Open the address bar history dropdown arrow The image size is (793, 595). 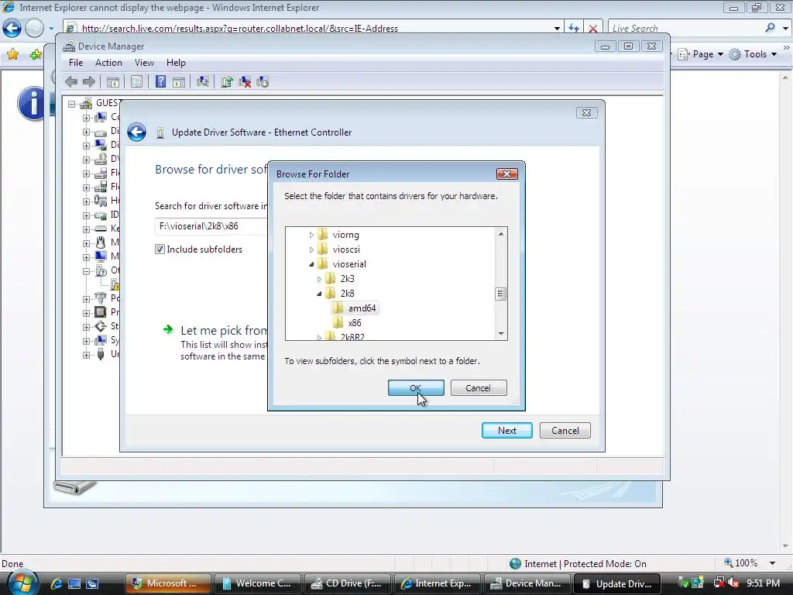point(557,29)
